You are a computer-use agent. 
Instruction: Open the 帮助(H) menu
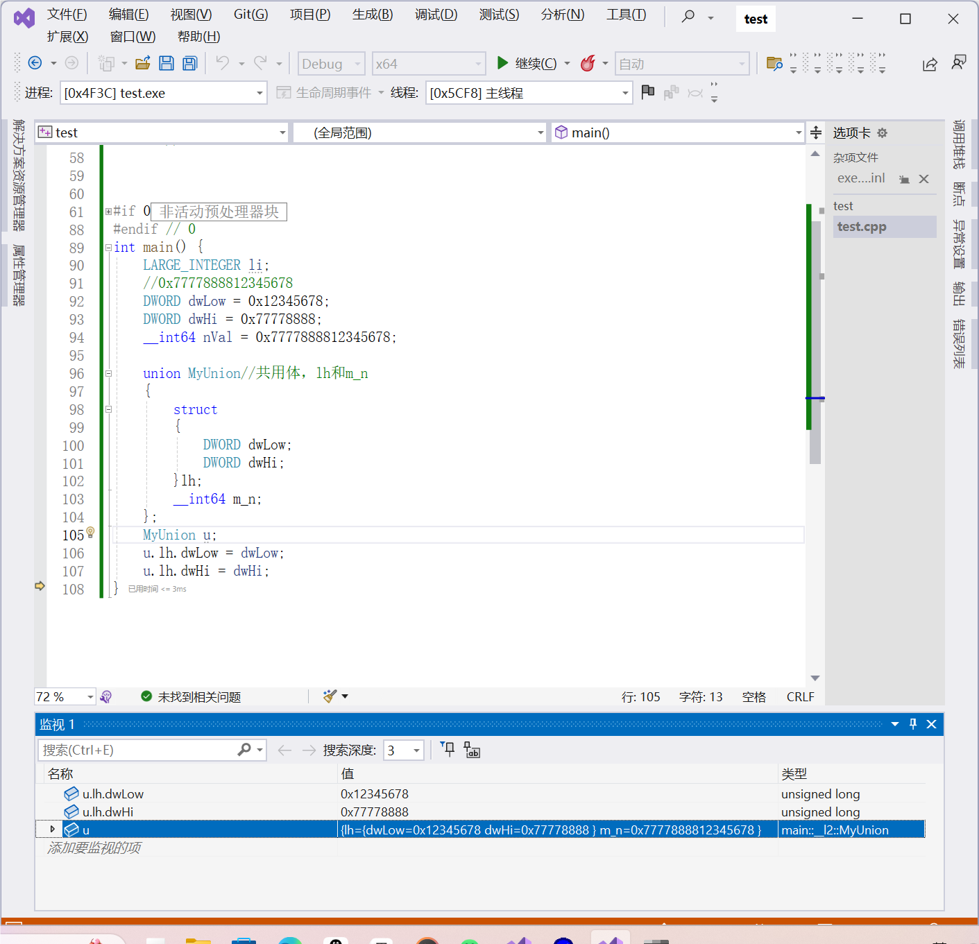198,37
